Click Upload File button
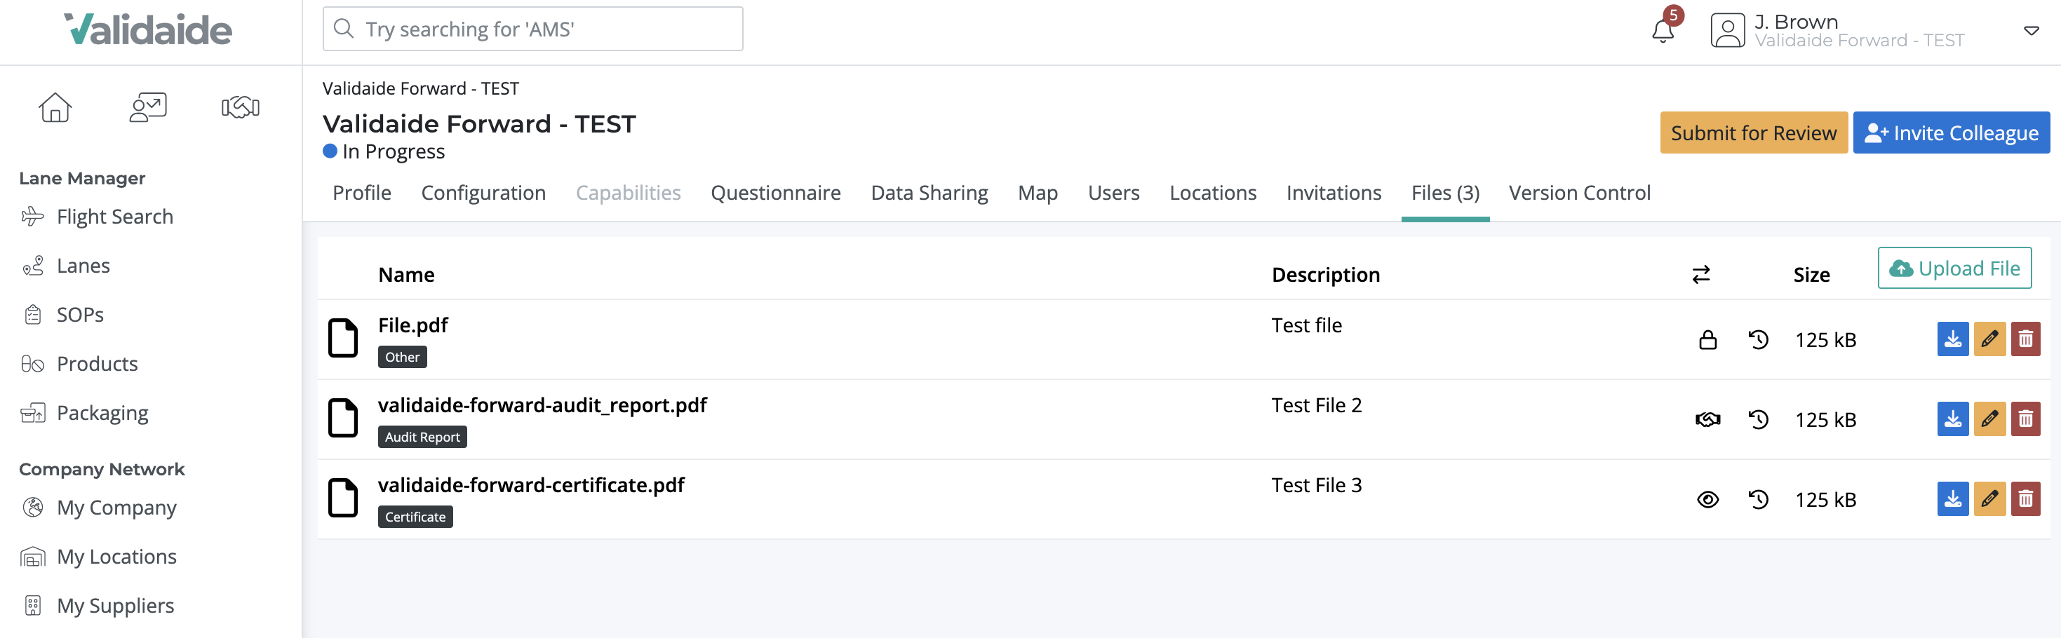Screen dimensions: 2061x638 click(x=1954, y=268)
